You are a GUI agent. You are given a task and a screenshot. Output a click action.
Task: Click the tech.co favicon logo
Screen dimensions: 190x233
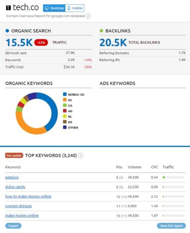coord(8,8)
